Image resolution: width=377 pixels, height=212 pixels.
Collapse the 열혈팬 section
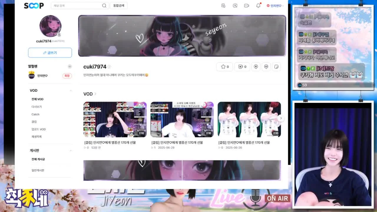click(x=70, y=67)
